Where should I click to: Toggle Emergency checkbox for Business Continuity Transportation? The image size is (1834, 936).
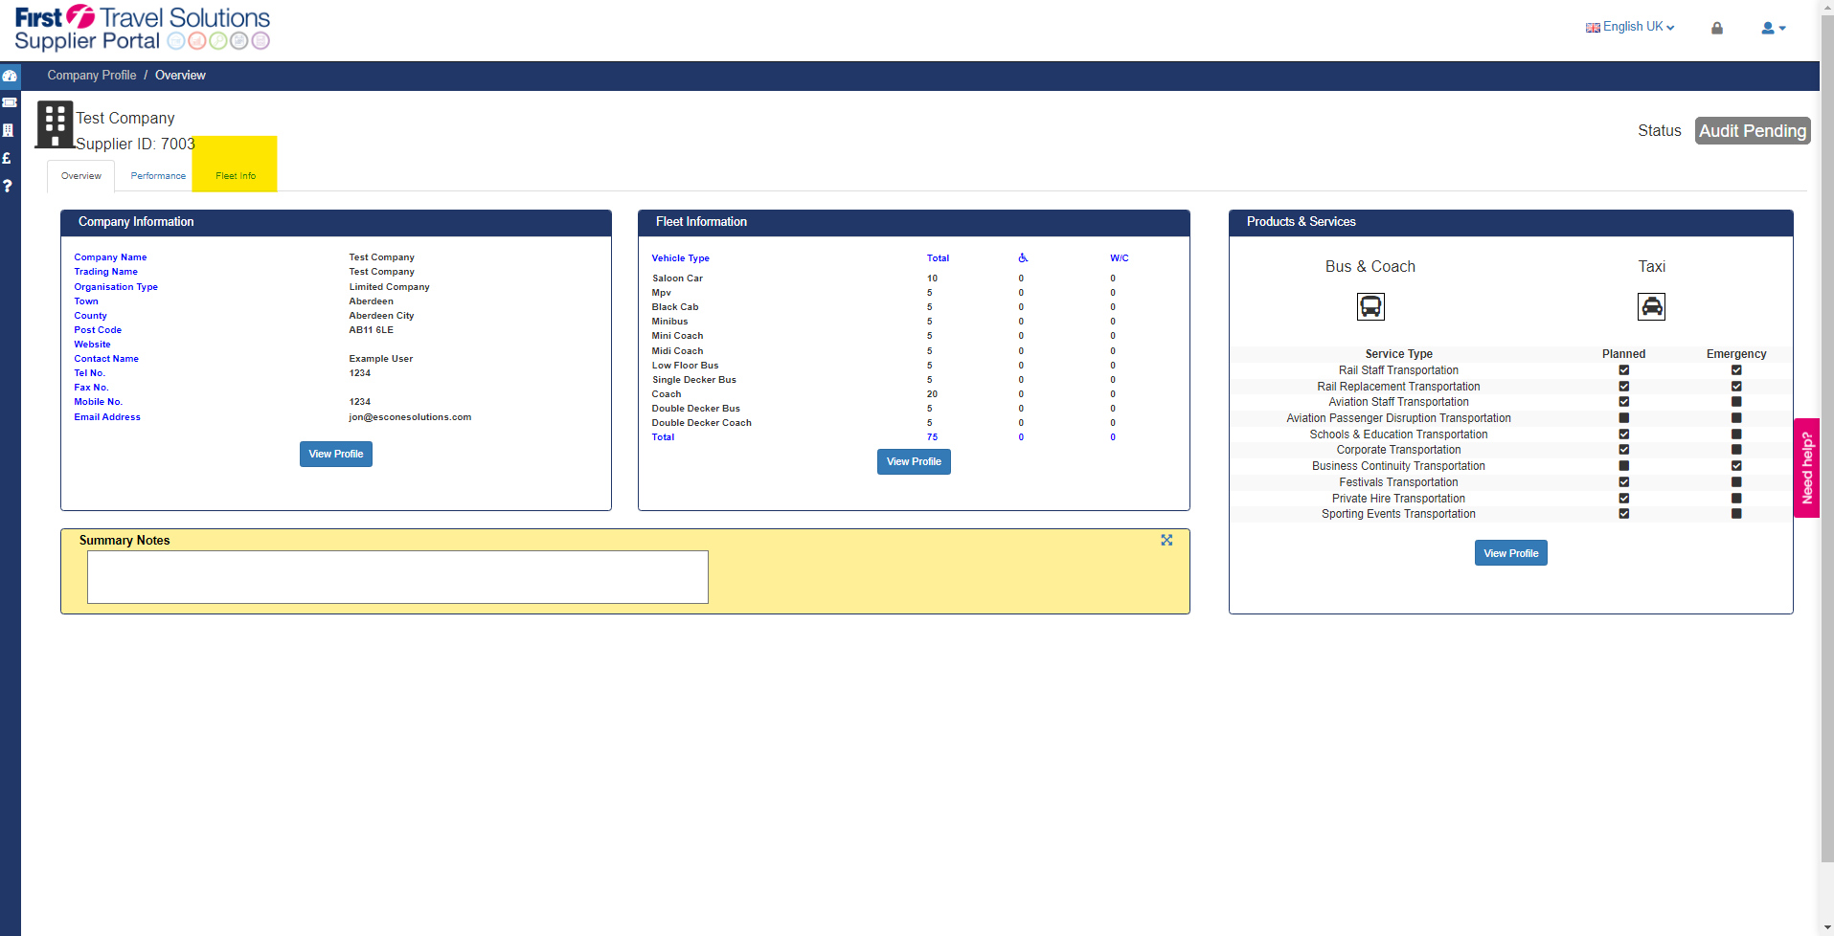(1736, 466)
